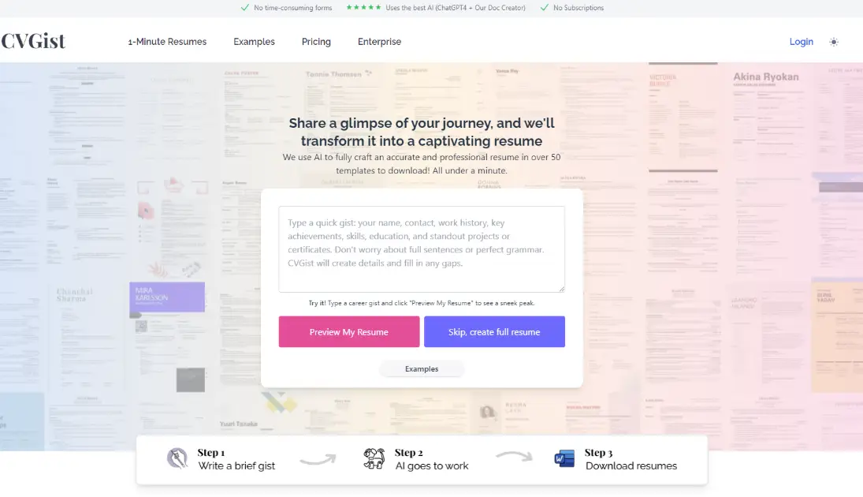Click the 'Step 3' heading text
This screenshot has width=863, height=497.
pos(598,452)
